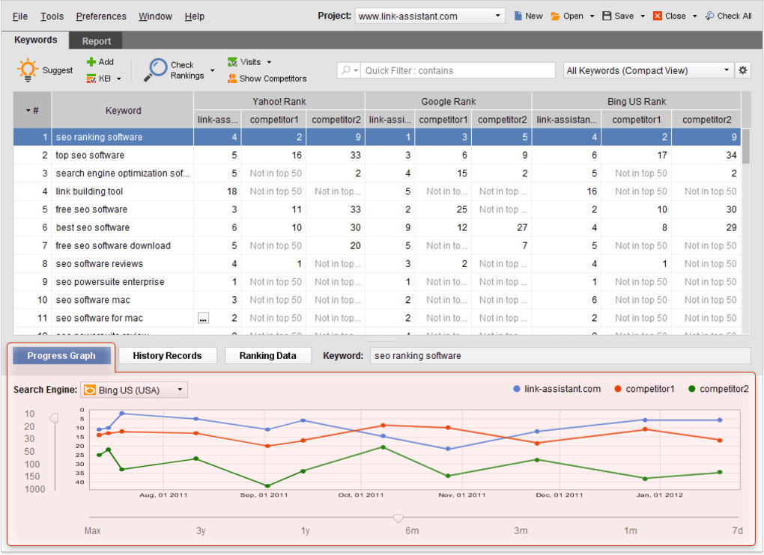The width and height of the screenshot is (764, 555).
Task: Click the Quick Filter input field
Action: coord(458,70)
